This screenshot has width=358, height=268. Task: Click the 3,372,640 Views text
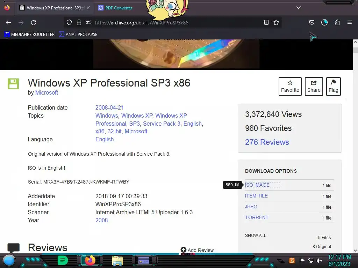273,114
